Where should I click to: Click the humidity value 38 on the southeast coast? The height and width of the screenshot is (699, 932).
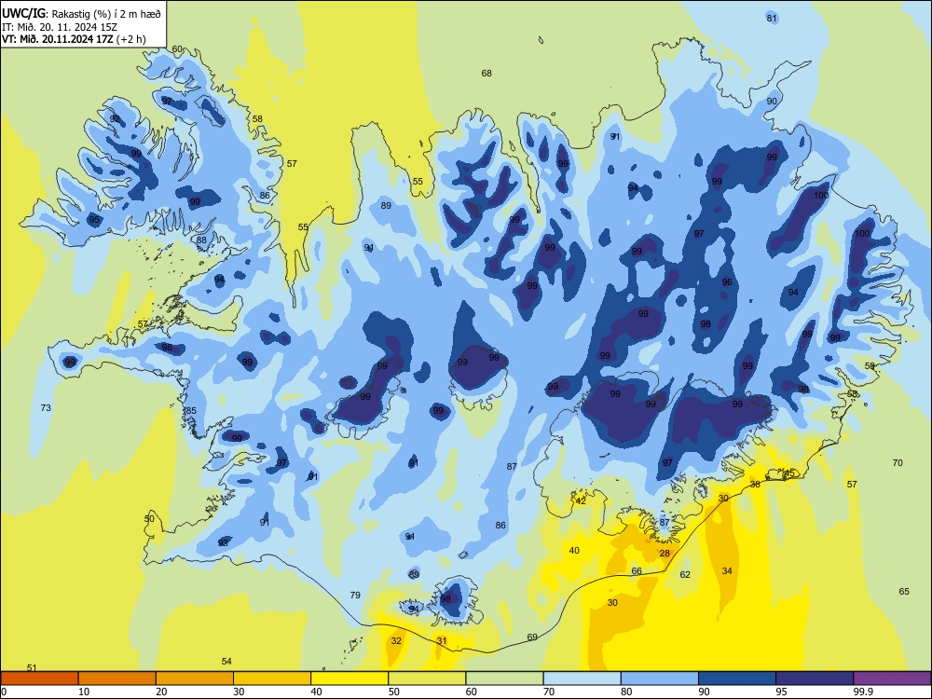point(755,485)
